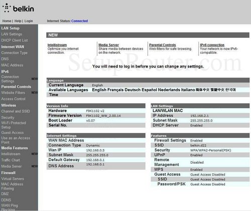This screenshot has height=211, width=251.
Task: Select Español language
Action: tap(149, 90)
